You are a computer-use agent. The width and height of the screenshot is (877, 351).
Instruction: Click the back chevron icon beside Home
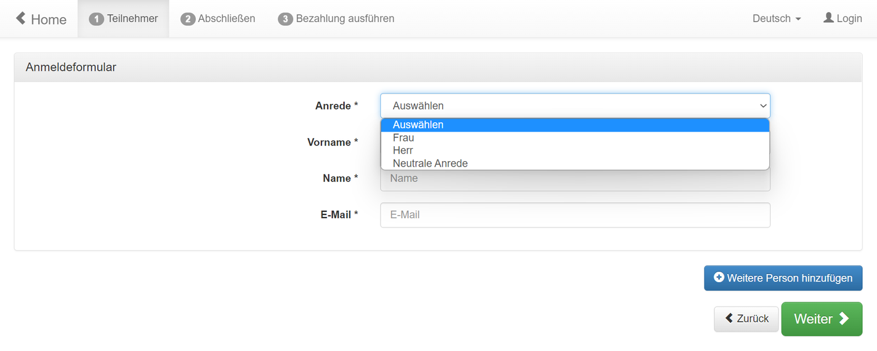pos(21,18)
